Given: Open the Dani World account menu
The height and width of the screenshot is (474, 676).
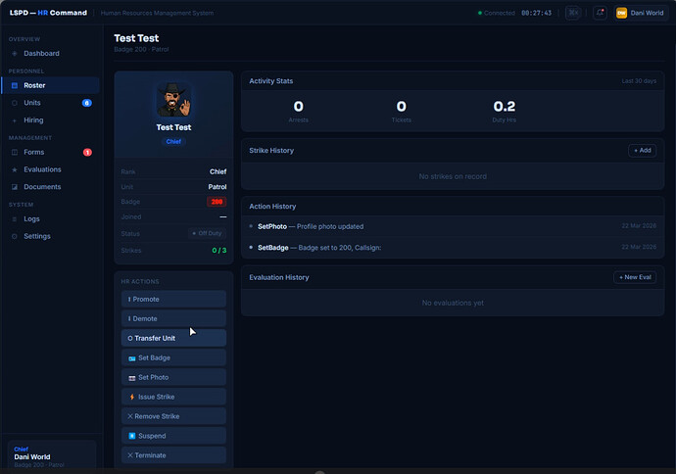Looking at the screenshot, I should pos(640,13).
